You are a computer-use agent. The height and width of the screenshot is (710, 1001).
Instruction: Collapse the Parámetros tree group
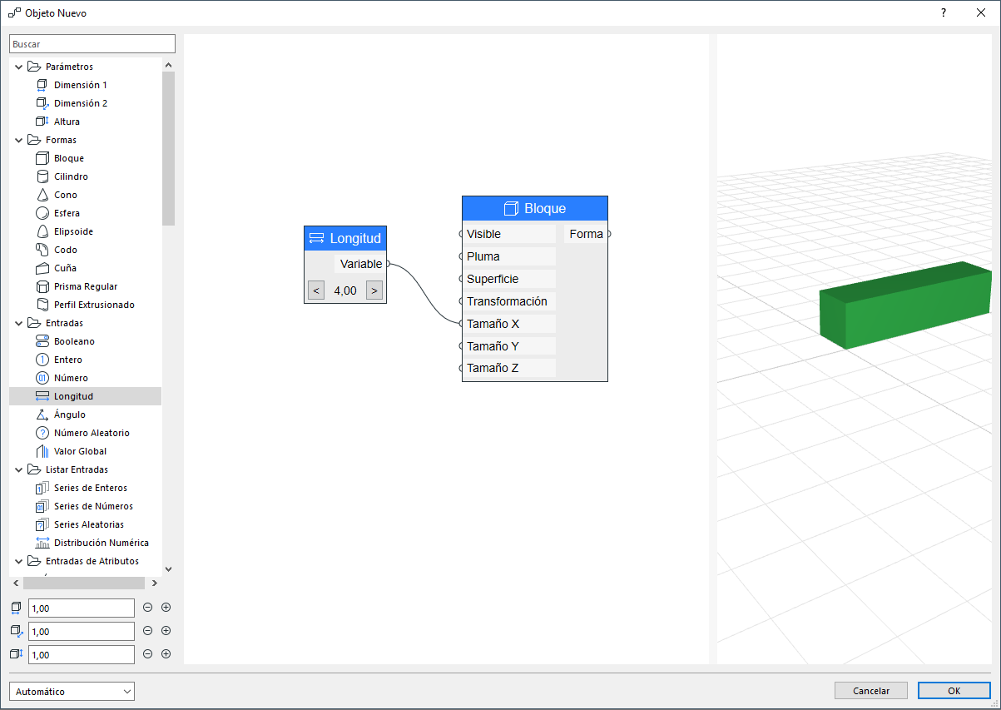tap(19, 67)
